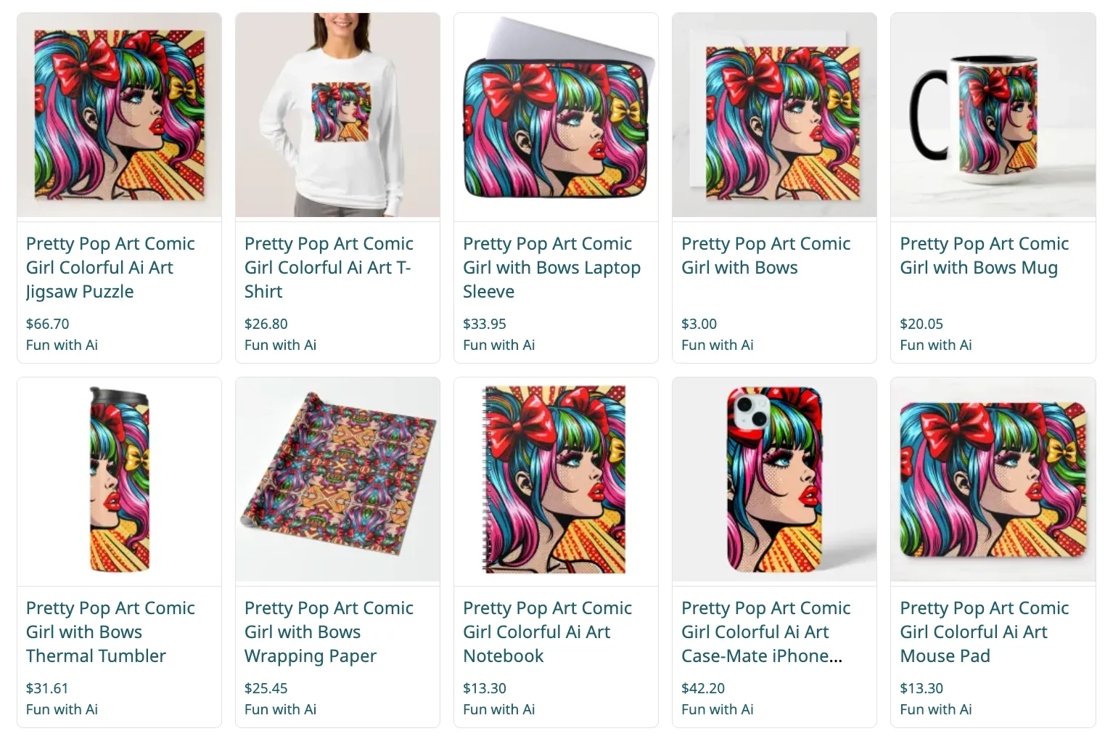Click Fun with Ai under the $66.70 puzzle
Viewport: 1113px width, 739px height.
(62, 345)
